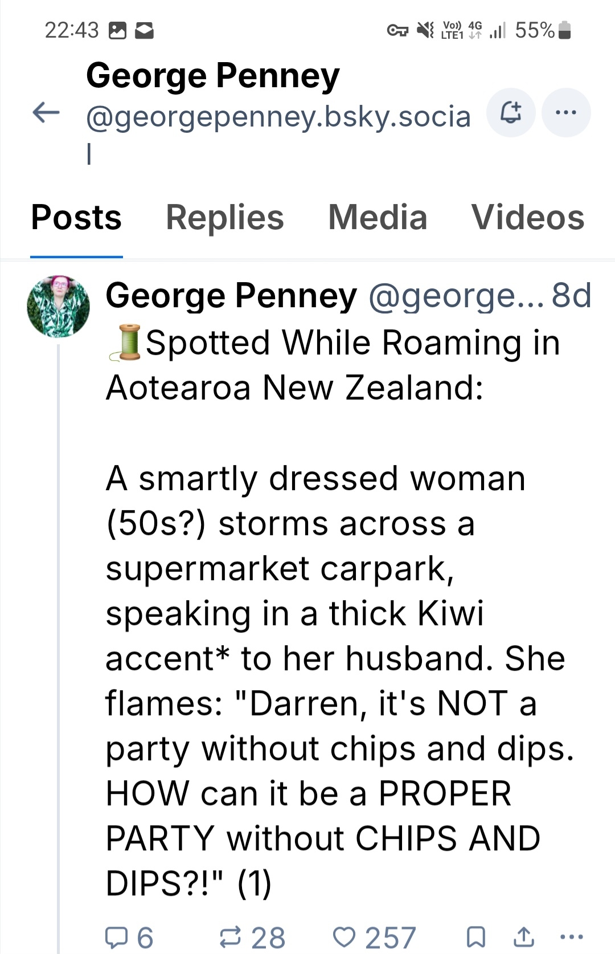Open the 8d post timestamp
The image size is (615, 954).
point(571,296)
